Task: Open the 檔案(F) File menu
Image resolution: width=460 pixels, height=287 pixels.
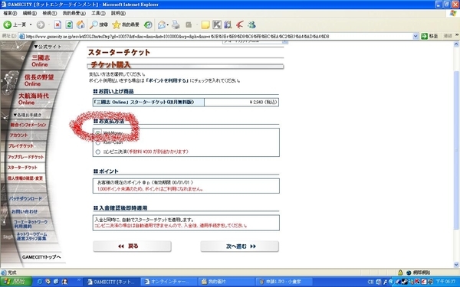Action: [10, 13]
